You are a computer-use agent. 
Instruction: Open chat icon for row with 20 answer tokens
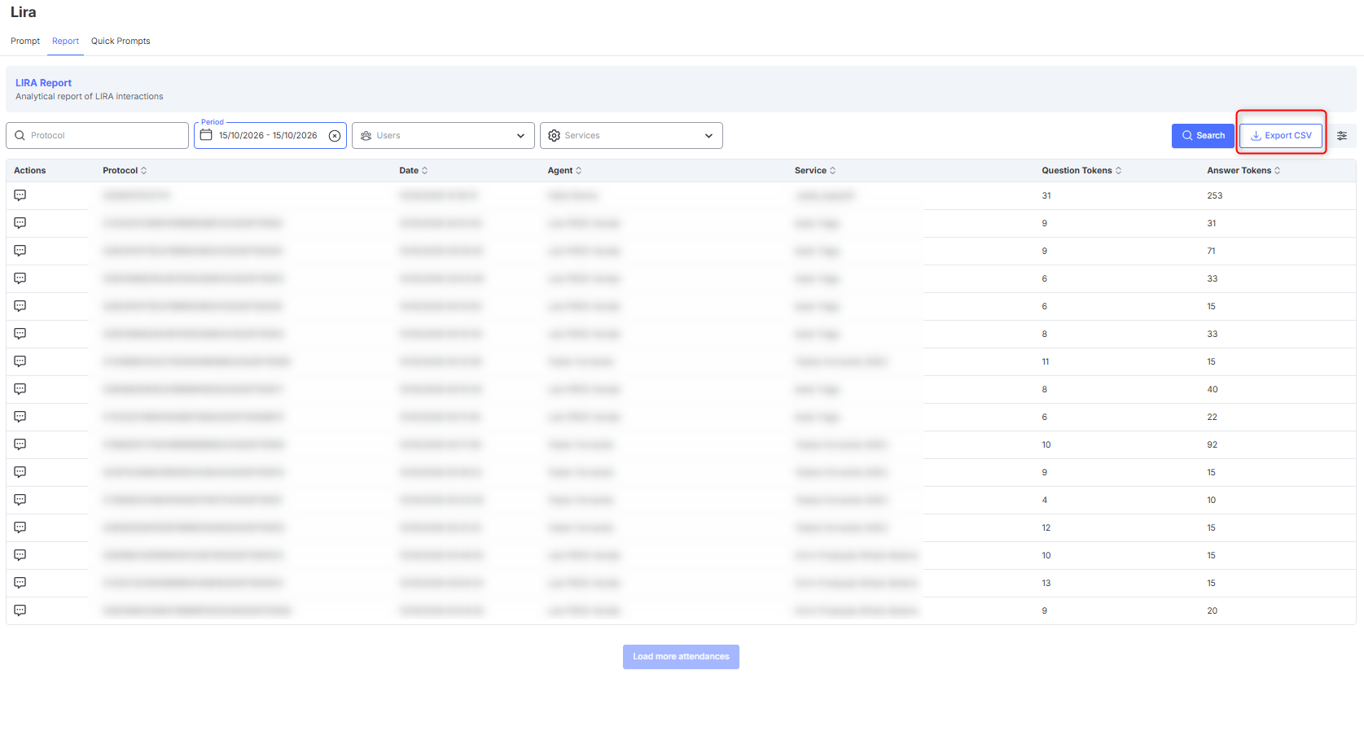pos(20,610)
